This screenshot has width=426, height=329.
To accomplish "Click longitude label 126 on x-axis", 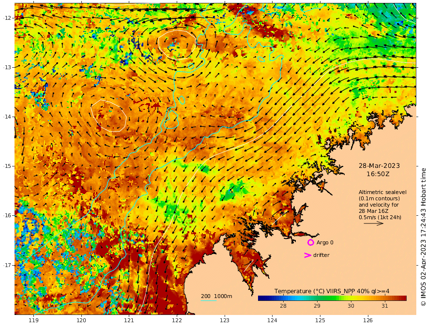I will (x=368, y=320).
